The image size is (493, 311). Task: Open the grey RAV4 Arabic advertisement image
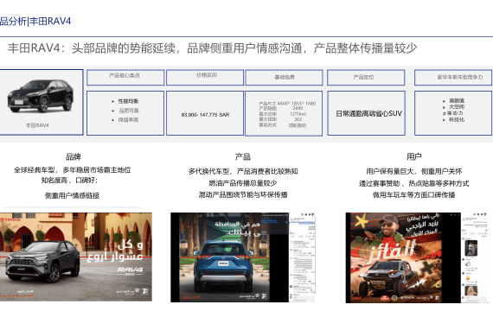coord(76,257)
